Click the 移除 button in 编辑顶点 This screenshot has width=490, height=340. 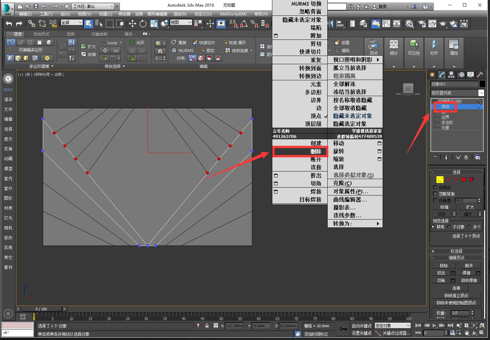tap(444, 266)
